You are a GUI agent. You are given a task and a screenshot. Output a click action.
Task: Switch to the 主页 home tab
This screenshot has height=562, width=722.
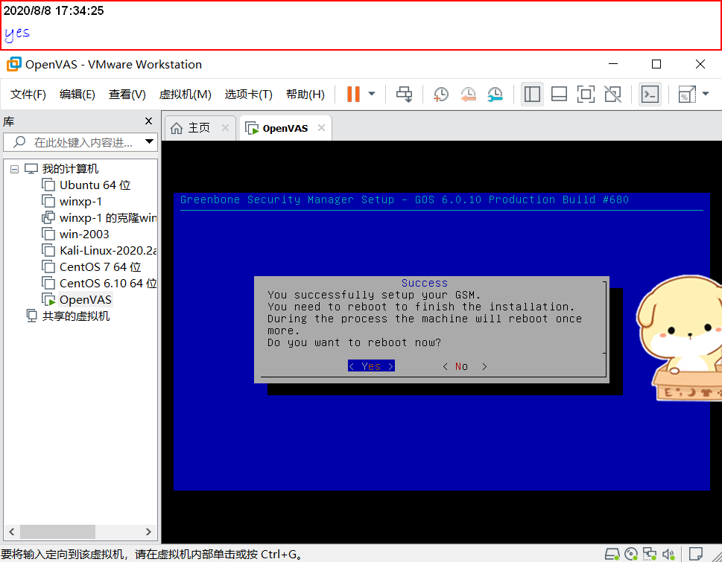tap(199, 128)
